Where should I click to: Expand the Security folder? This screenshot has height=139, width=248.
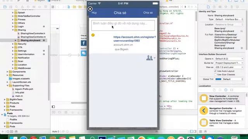coord(13,44)
